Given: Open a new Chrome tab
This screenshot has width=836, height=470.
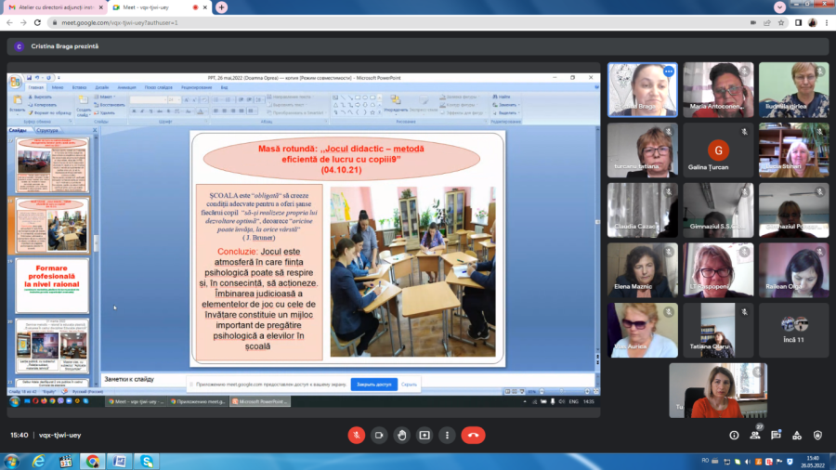Looking at the screenshot, I should pyautogui.click(x=221, y=7).
